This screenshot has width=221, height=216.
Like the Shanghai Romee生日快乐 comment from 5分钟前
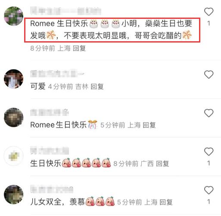[x=209, y=113]
